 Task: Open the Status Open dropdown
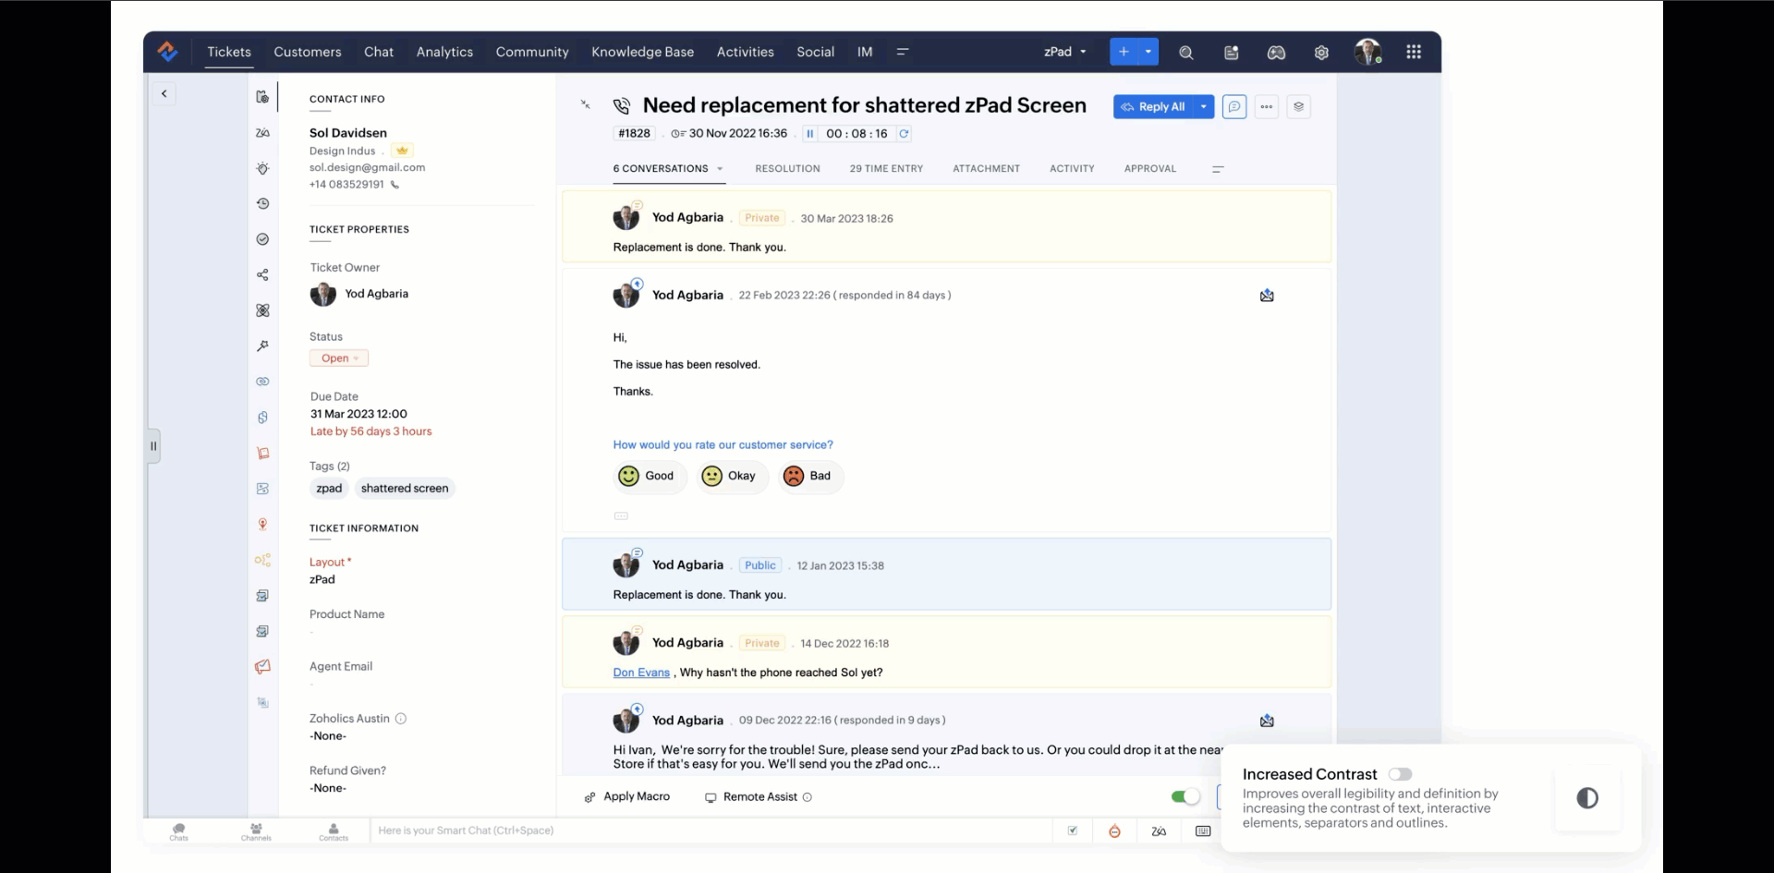[x=338, y=358]
